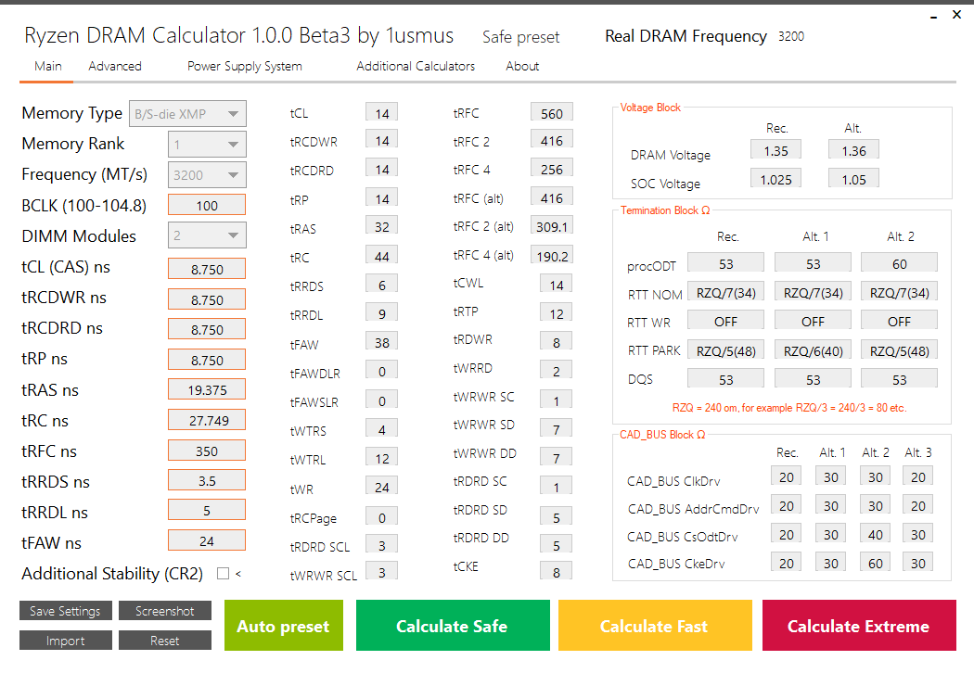
Task: Switch to the Main tab
Action: pos(48,66)
